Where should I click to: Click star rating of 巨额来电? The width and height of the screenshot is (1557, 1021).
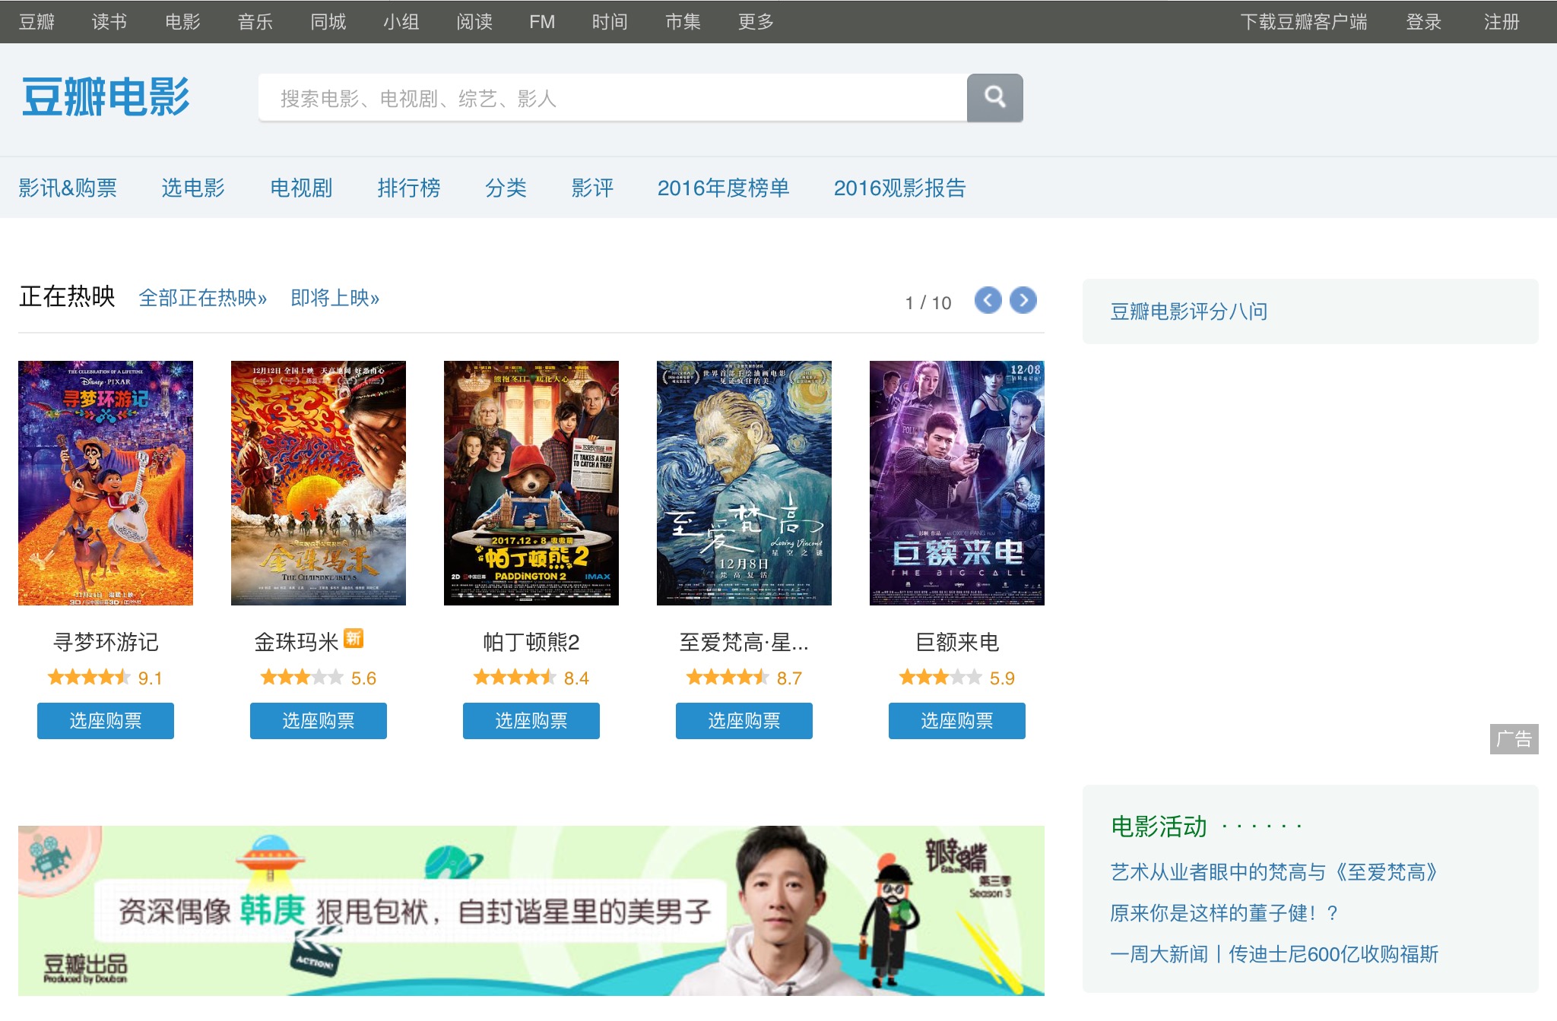940,677
